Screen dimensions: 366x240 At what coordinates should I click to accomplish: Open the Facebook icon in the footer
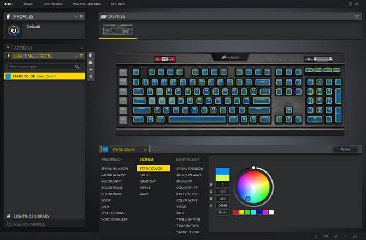coord(345,236)
